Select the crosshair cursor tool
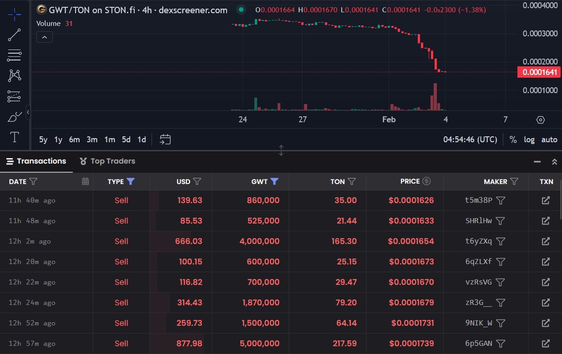 [15, 14]
